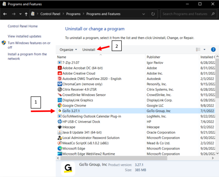This screenshot has width=219, height=177.
Task: Open Control Panel Home link
Action: point(23,26)
